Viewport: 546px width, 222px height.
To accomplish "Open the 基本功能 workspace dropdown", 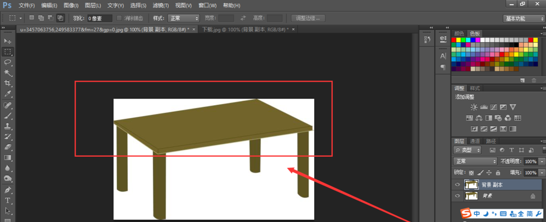I will [523, 18].
